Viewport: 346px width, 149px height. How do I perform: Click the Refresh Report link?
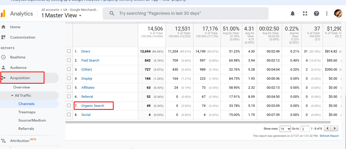coord(329,136)
